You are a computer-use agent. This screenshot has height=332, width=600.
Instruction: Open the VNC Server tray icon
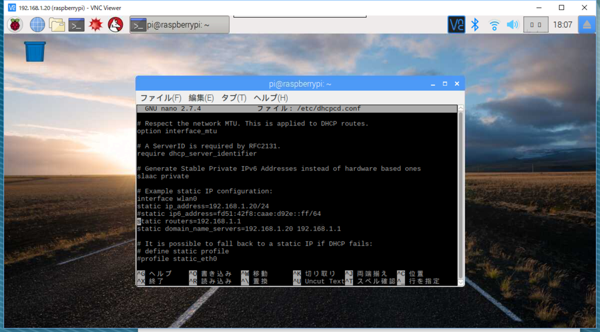click(456, 25)
